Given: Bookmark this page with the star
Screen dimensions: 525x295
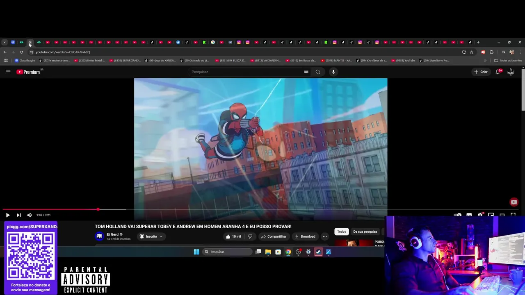Looking at the screenshot, I should [472, 52].
